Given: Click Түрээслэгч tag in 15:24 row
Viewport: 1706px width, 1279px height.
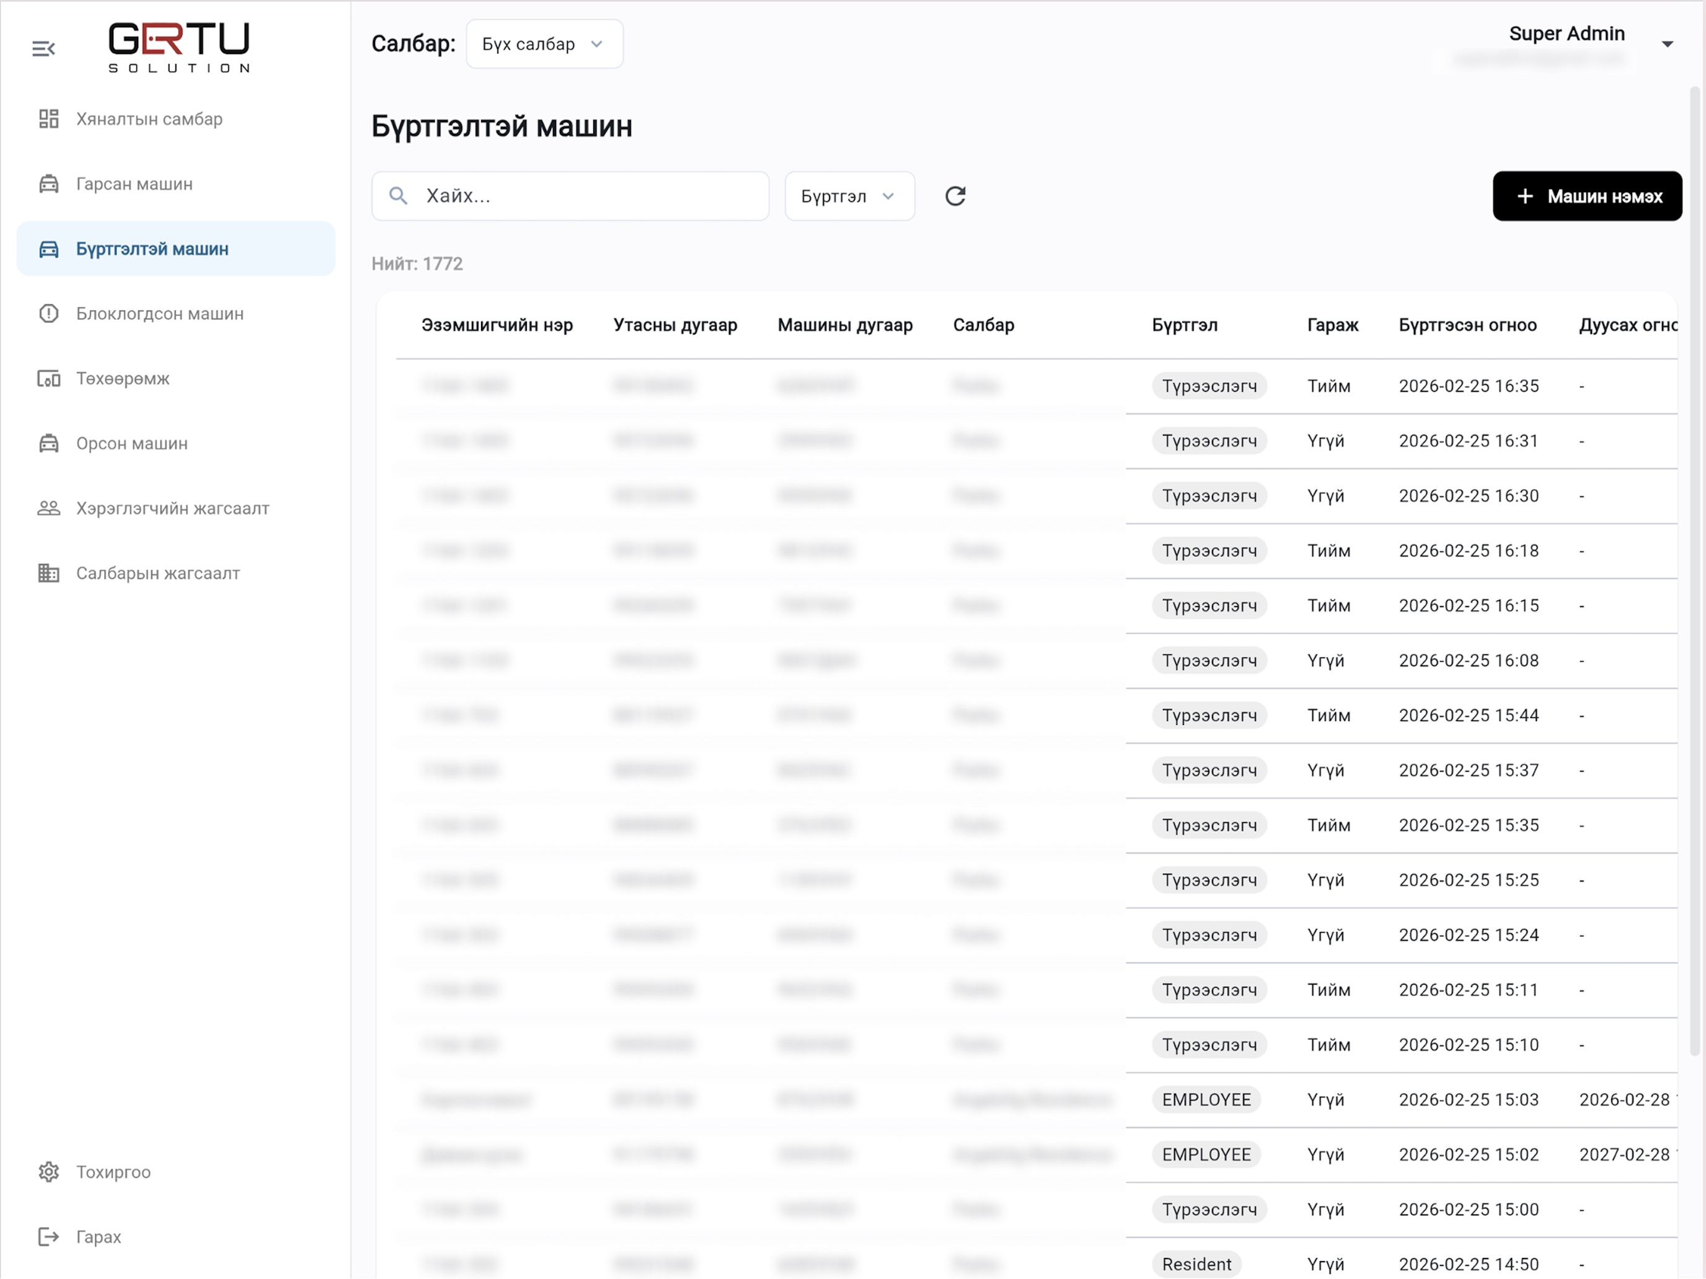Looking at the screenshot, I should [x=1209, y=934].
